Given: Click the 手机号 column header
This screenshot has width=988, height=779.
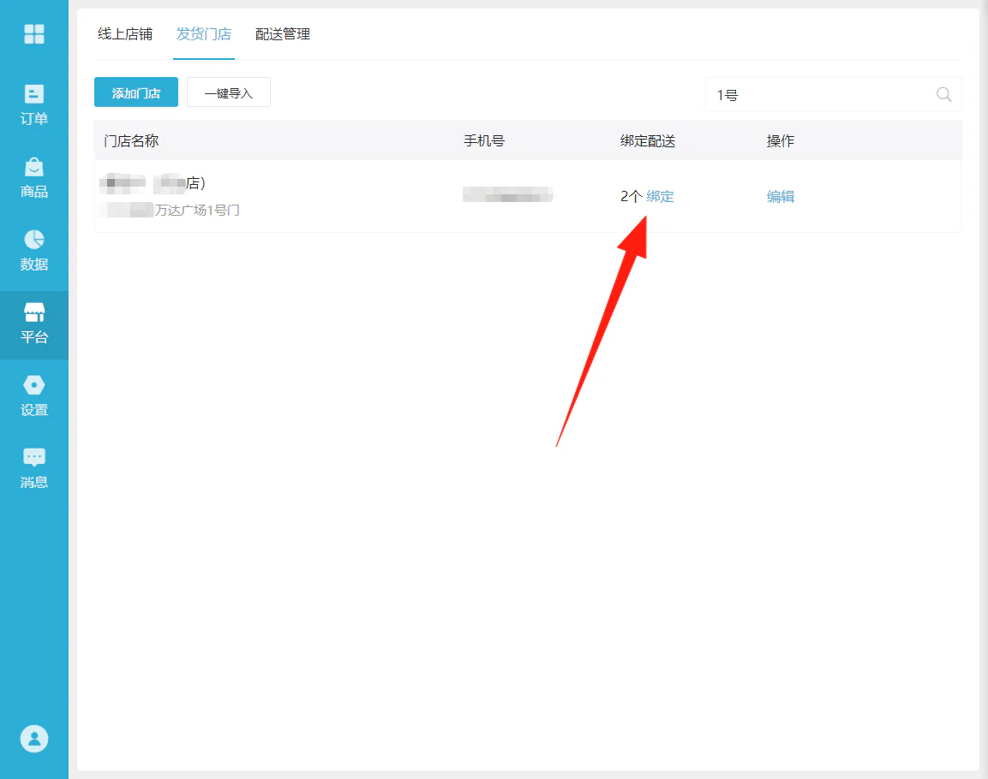Looking at the screenshot, I should [x=484, y=141].
